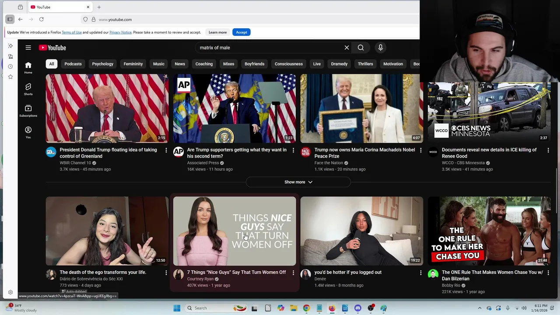Click the Learn more button
This screenshot has width=560, height=315.
[217, 32]
